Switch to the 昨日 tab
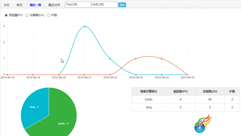The width and height of the screenshot is (241, 136). [20, 5]
